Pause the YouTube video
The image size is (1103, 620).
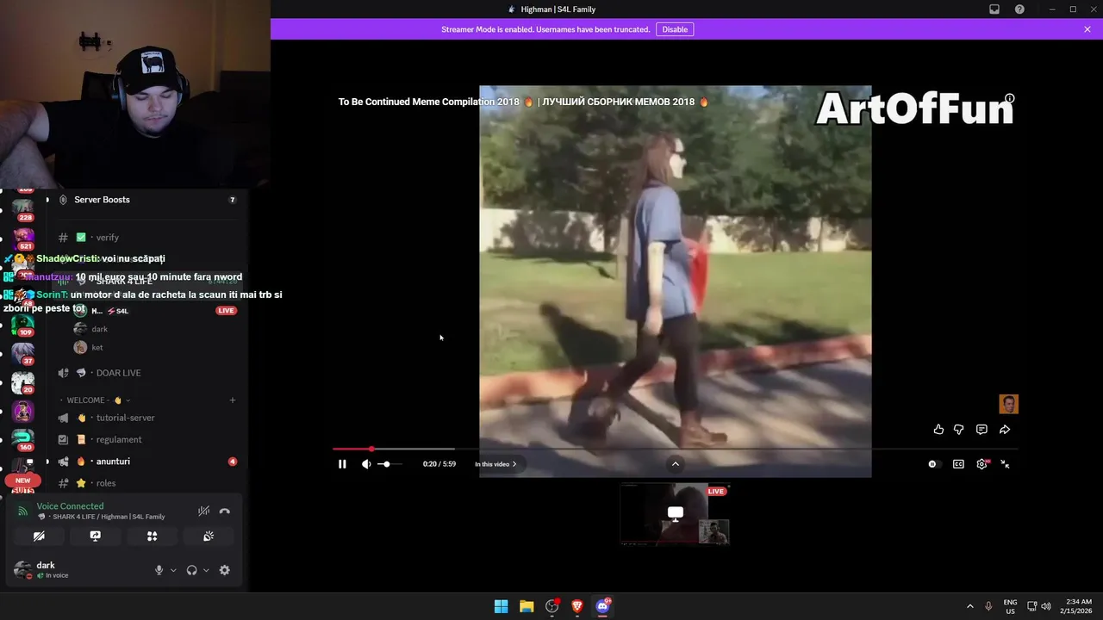pos(342,464)
